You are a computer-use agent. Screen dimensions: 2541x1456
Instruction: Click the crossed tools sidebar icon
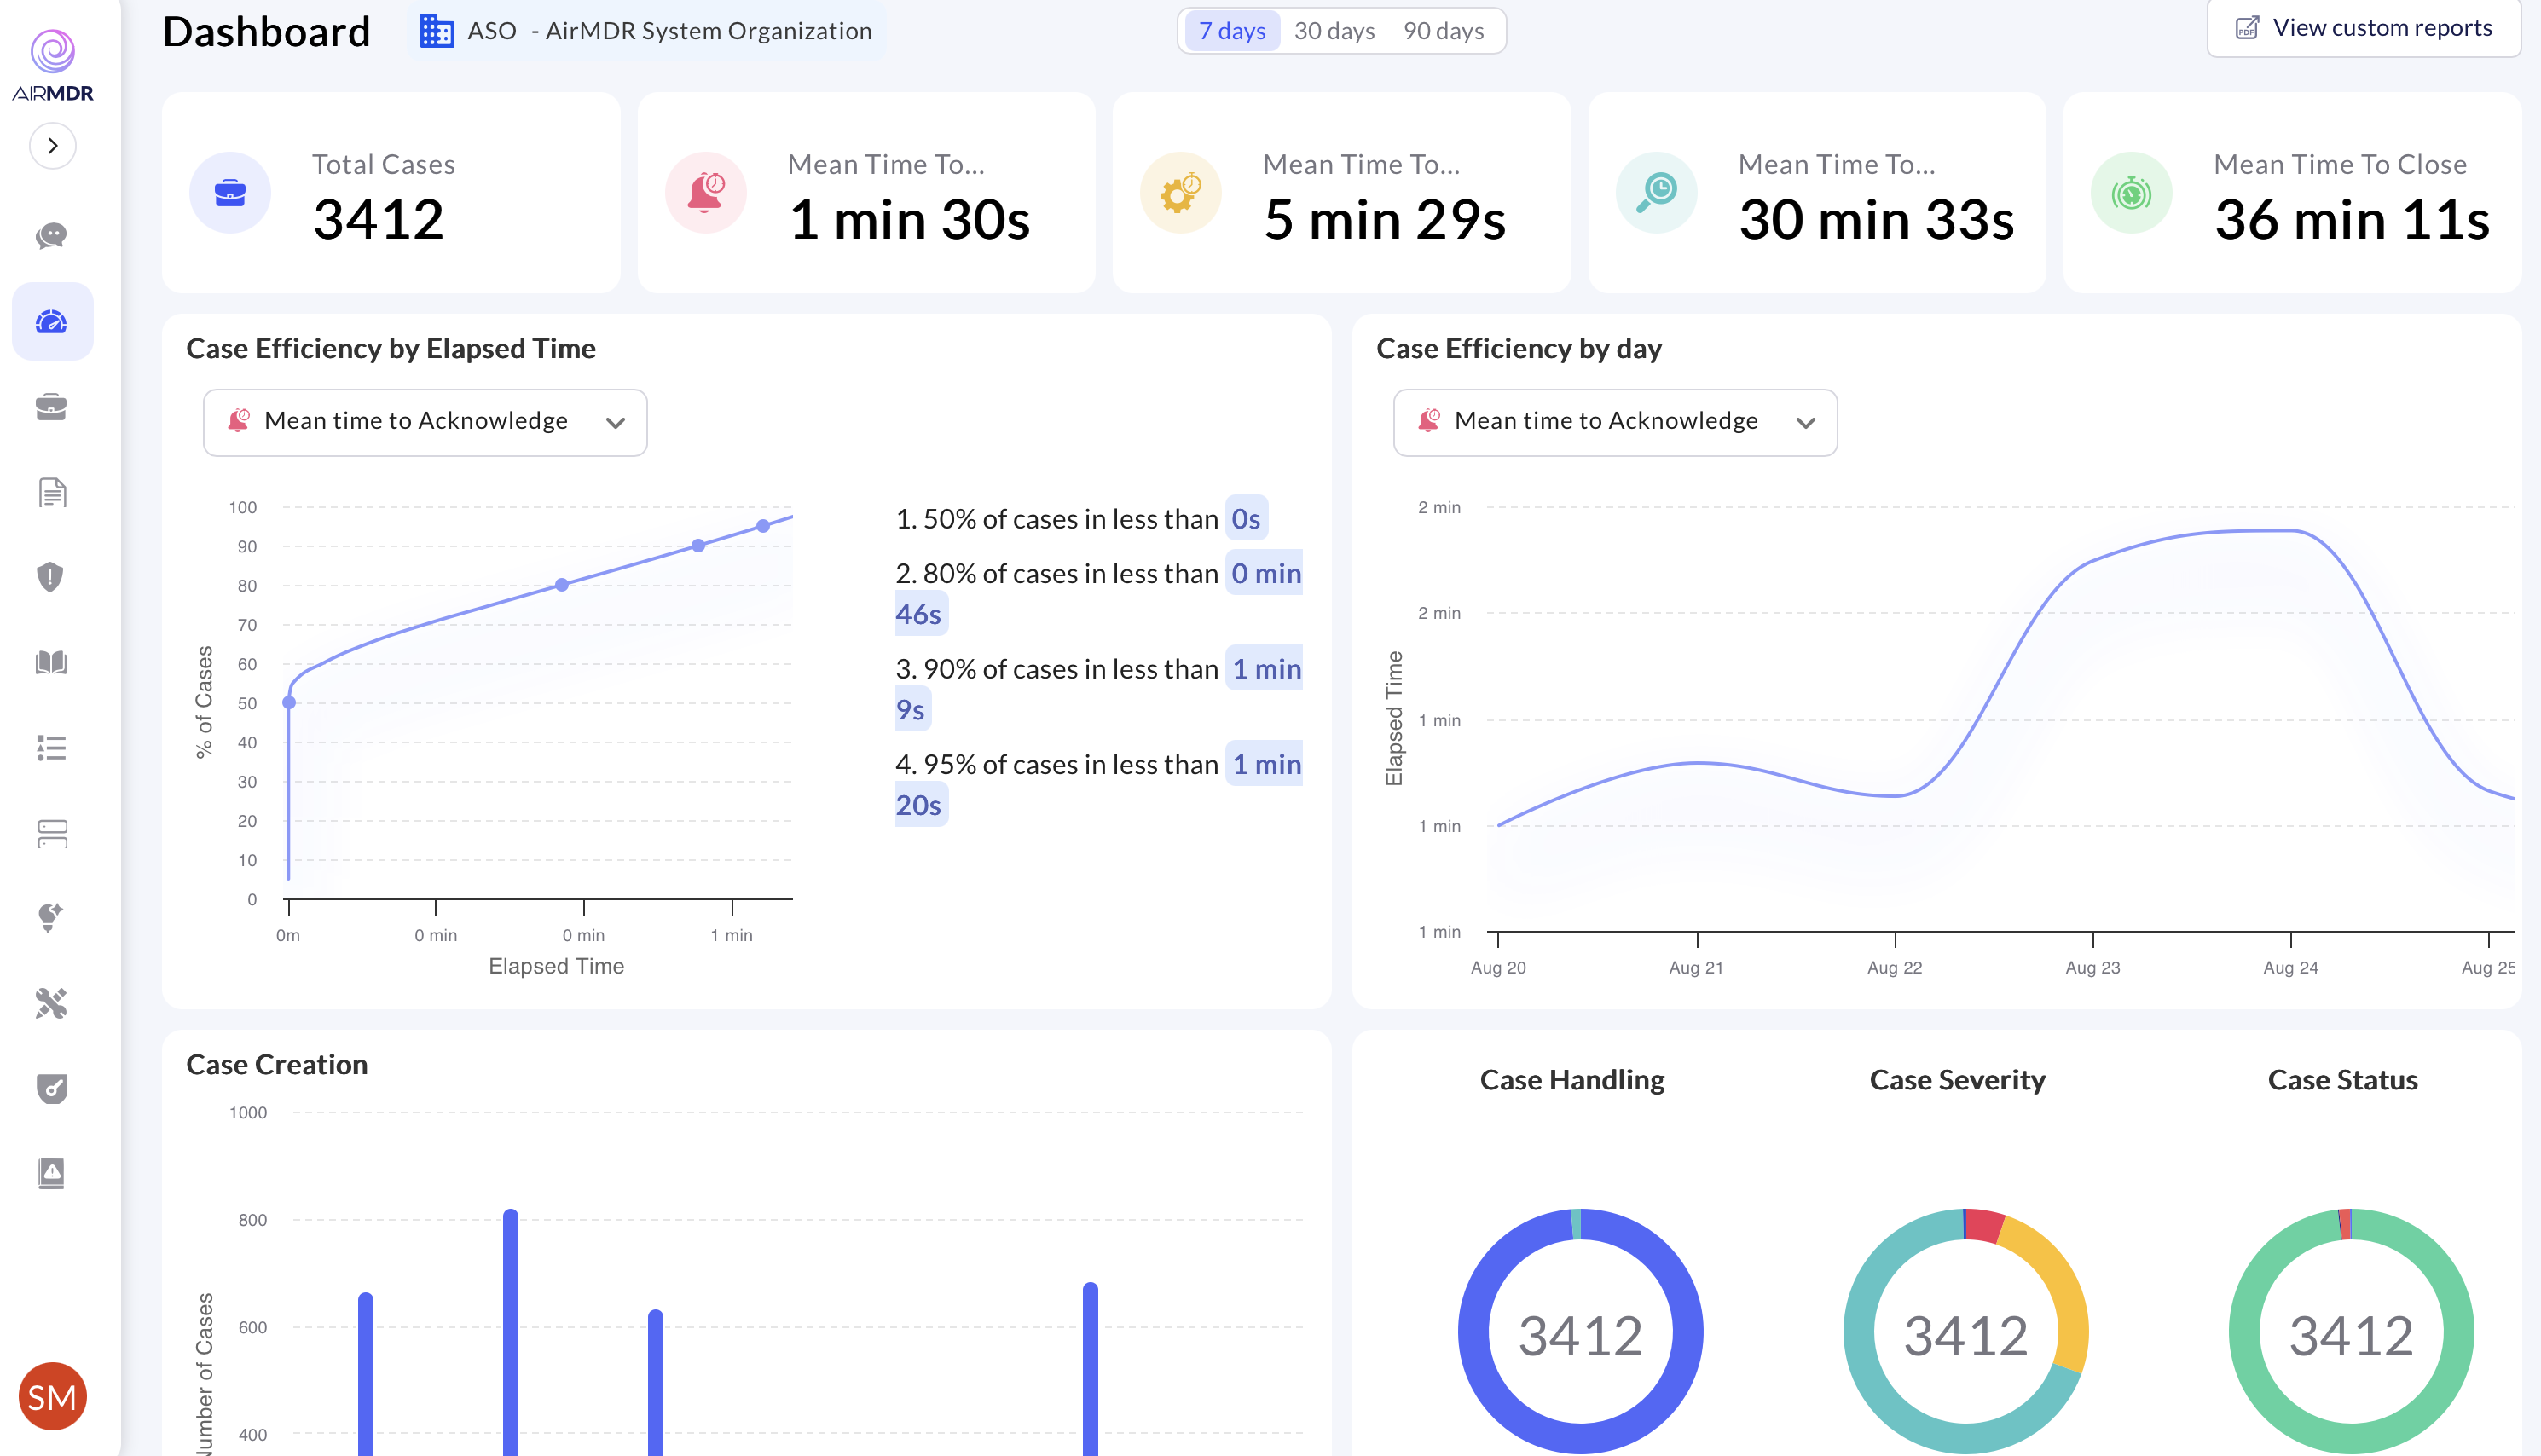point(51,1002)
